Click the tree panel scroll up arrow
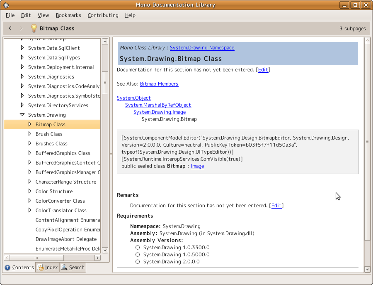This screenshot has height=285, width=373. (105, 42)
